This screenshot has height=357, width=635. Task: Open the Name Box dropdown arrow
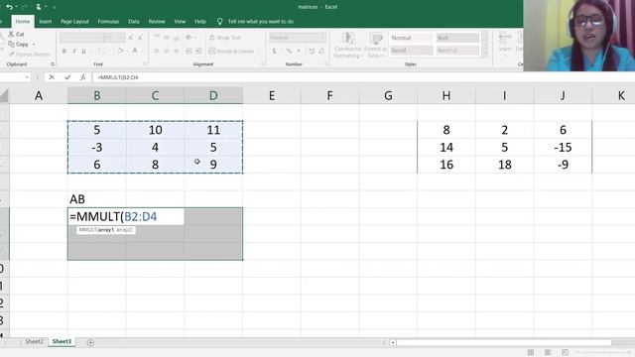(x=27, y=77)
